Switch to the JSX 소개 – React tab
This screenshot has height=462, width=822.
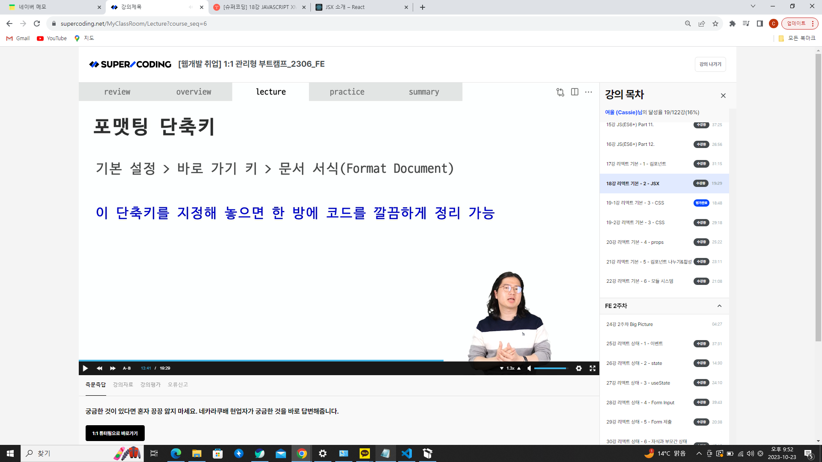(x=362, y=7)
